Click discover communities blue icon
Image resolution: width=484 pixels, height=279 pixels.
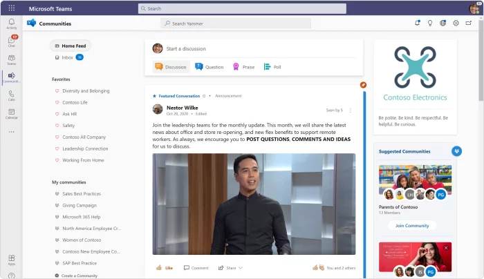tap(456, 151)
